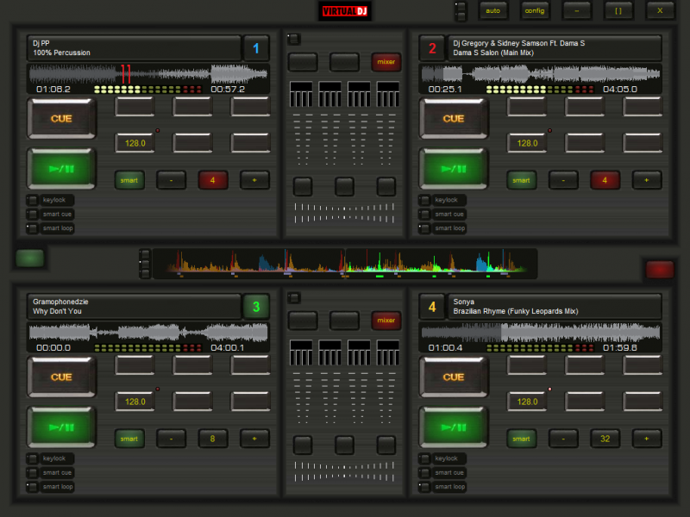Click the 128.0 BPM display on deck 2
690x517 pixels.
[x=527, y=143]
